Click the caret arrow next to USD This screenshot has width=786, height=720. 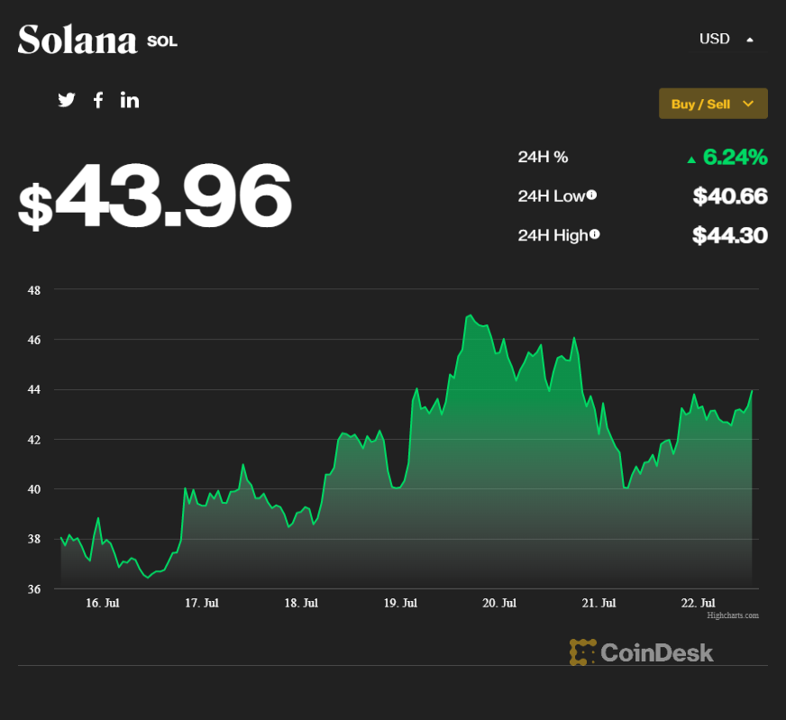tap(750, 40)
